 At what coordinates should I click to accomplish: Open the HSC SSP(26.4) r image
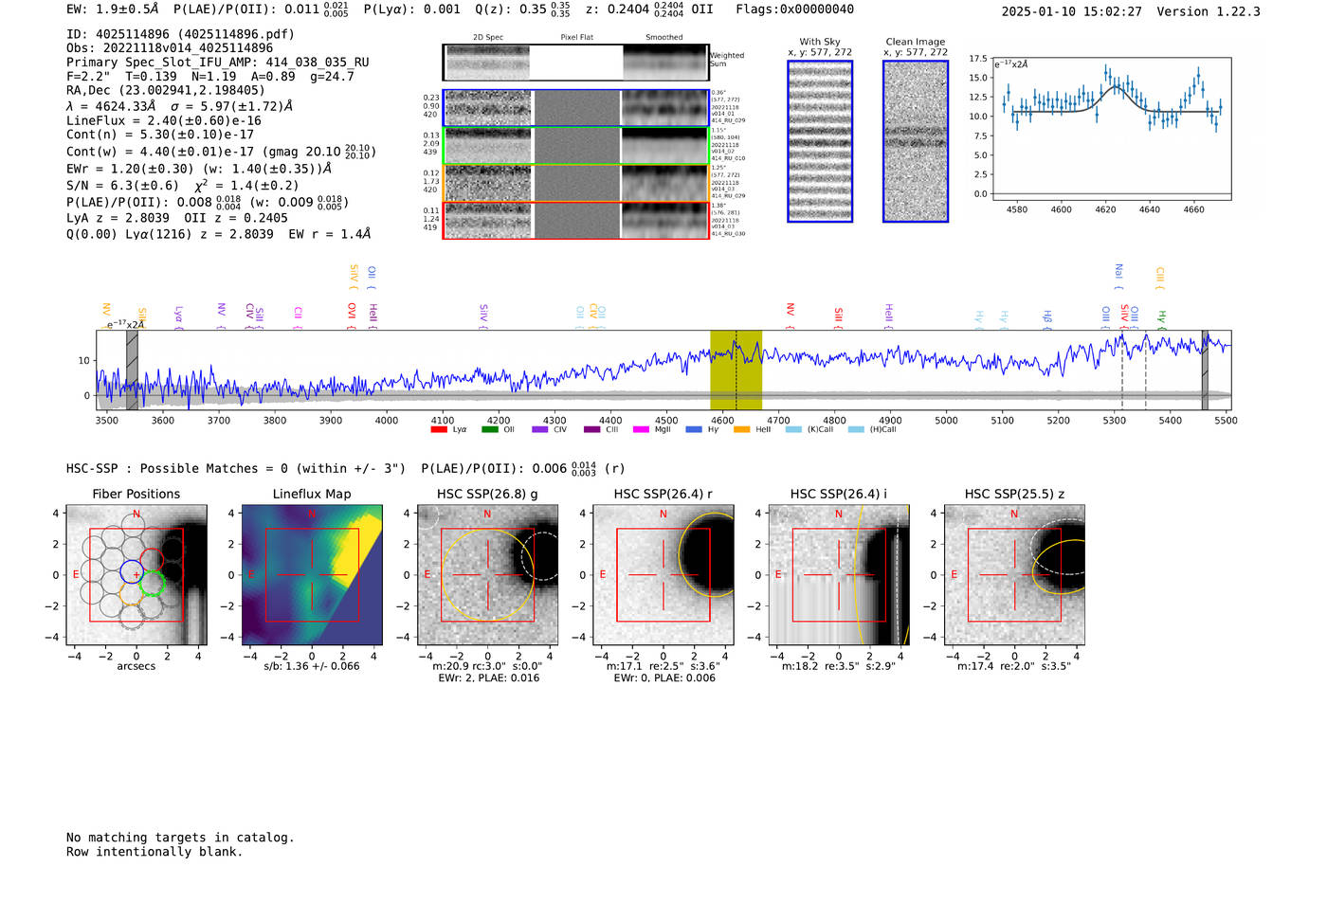663,574
